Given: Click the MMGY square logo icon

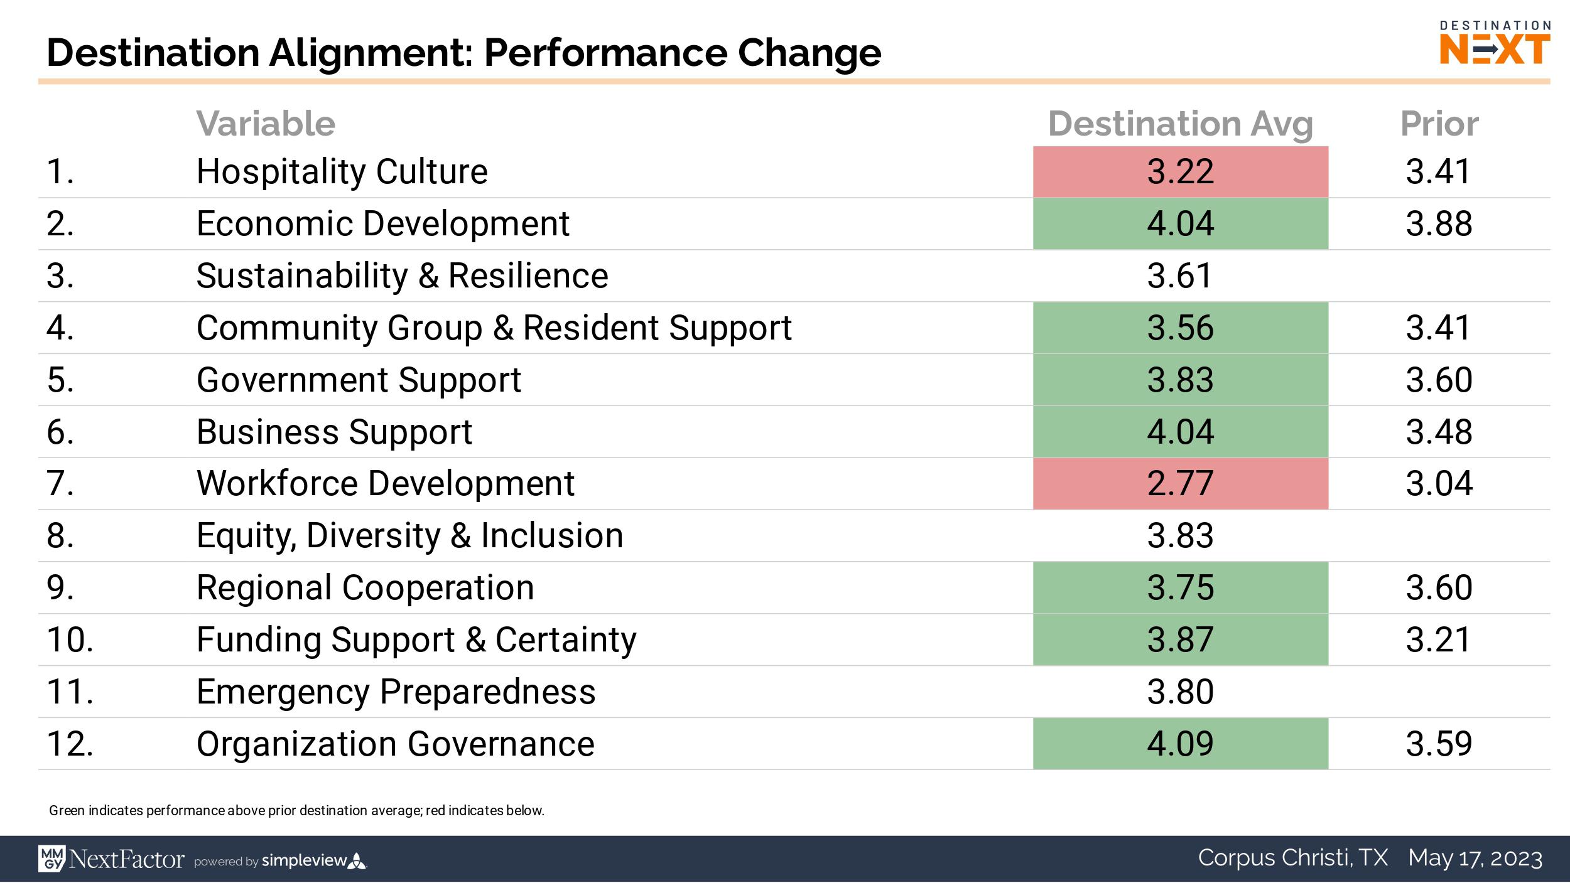Looking at the screenshot, I should [51, 858].
